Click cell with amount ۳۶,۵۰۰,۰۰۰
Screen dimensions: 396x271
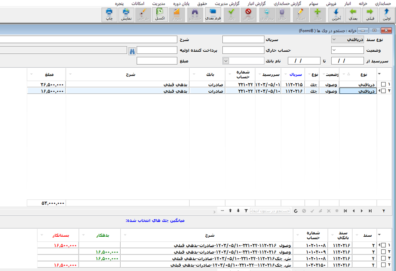(46, 84)
